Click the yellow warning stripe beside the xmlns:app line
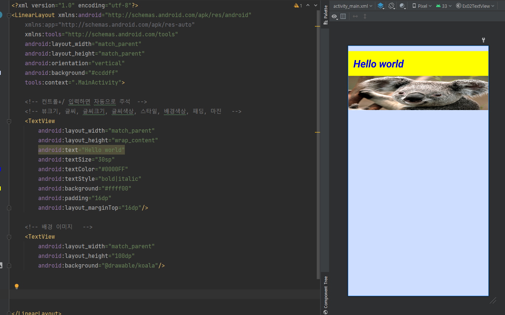The width and height of the screenshot is (505, 315). (x=317, y=26)
